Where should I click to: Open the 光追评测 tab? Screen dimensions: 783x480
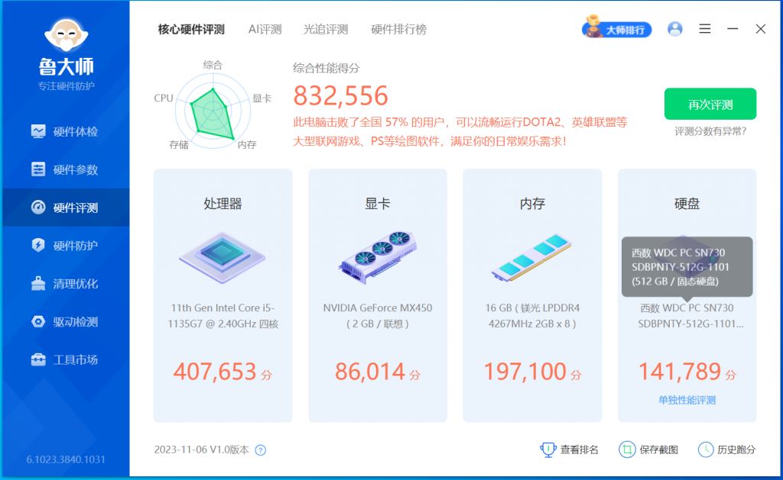tap(327, 29)
